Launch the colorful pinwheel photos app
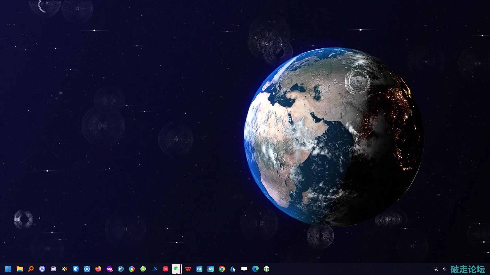490x275 pixels. (132, 269)
